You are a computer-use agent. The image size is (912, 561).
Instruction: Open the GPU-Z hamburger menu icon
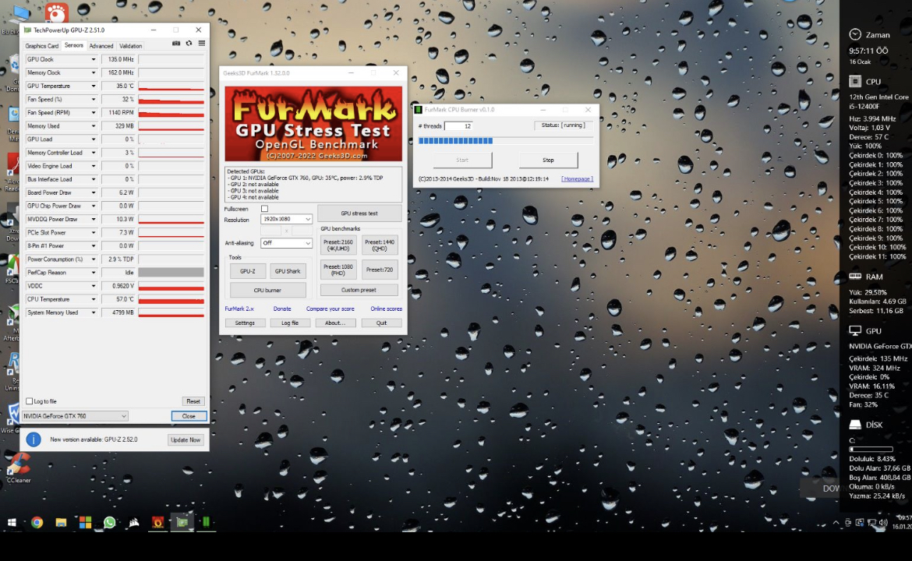(x=201, y=44)
